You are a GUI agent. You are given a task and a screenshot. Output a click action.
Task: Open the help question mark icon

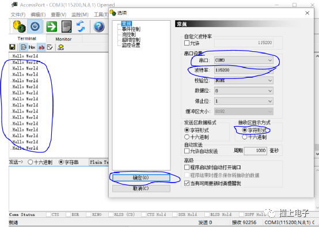click(x=99, y=27)
